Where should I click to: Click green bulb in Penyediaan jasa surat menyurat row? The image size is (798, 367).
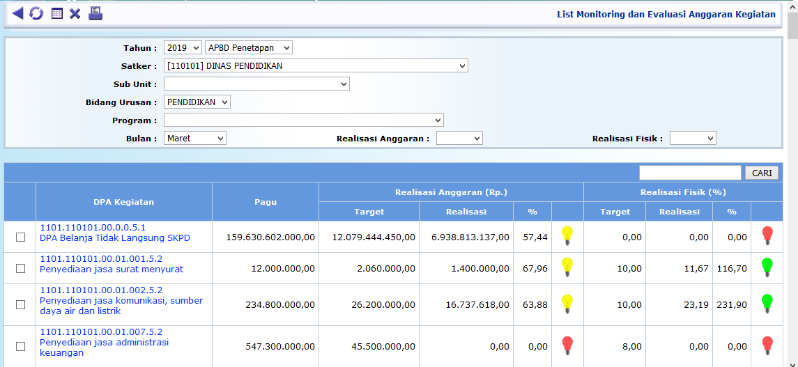point(767,267)
